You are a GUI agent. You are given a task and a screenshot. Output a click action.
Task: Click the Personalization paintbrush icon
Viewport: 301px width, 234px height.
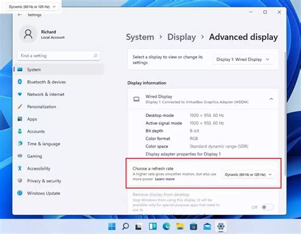pos(20,106)
